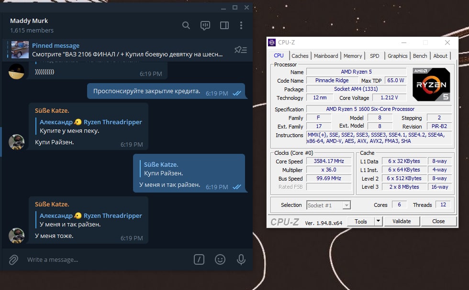Open the bot commands slash icon
This screenshot has height=290, width=469.
pos(199,259)
